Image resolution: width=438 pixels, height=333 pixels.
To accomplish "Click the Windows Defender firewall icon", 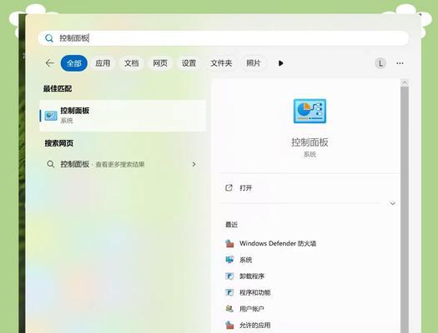I will pyautogui.click(x=229, y=244).
